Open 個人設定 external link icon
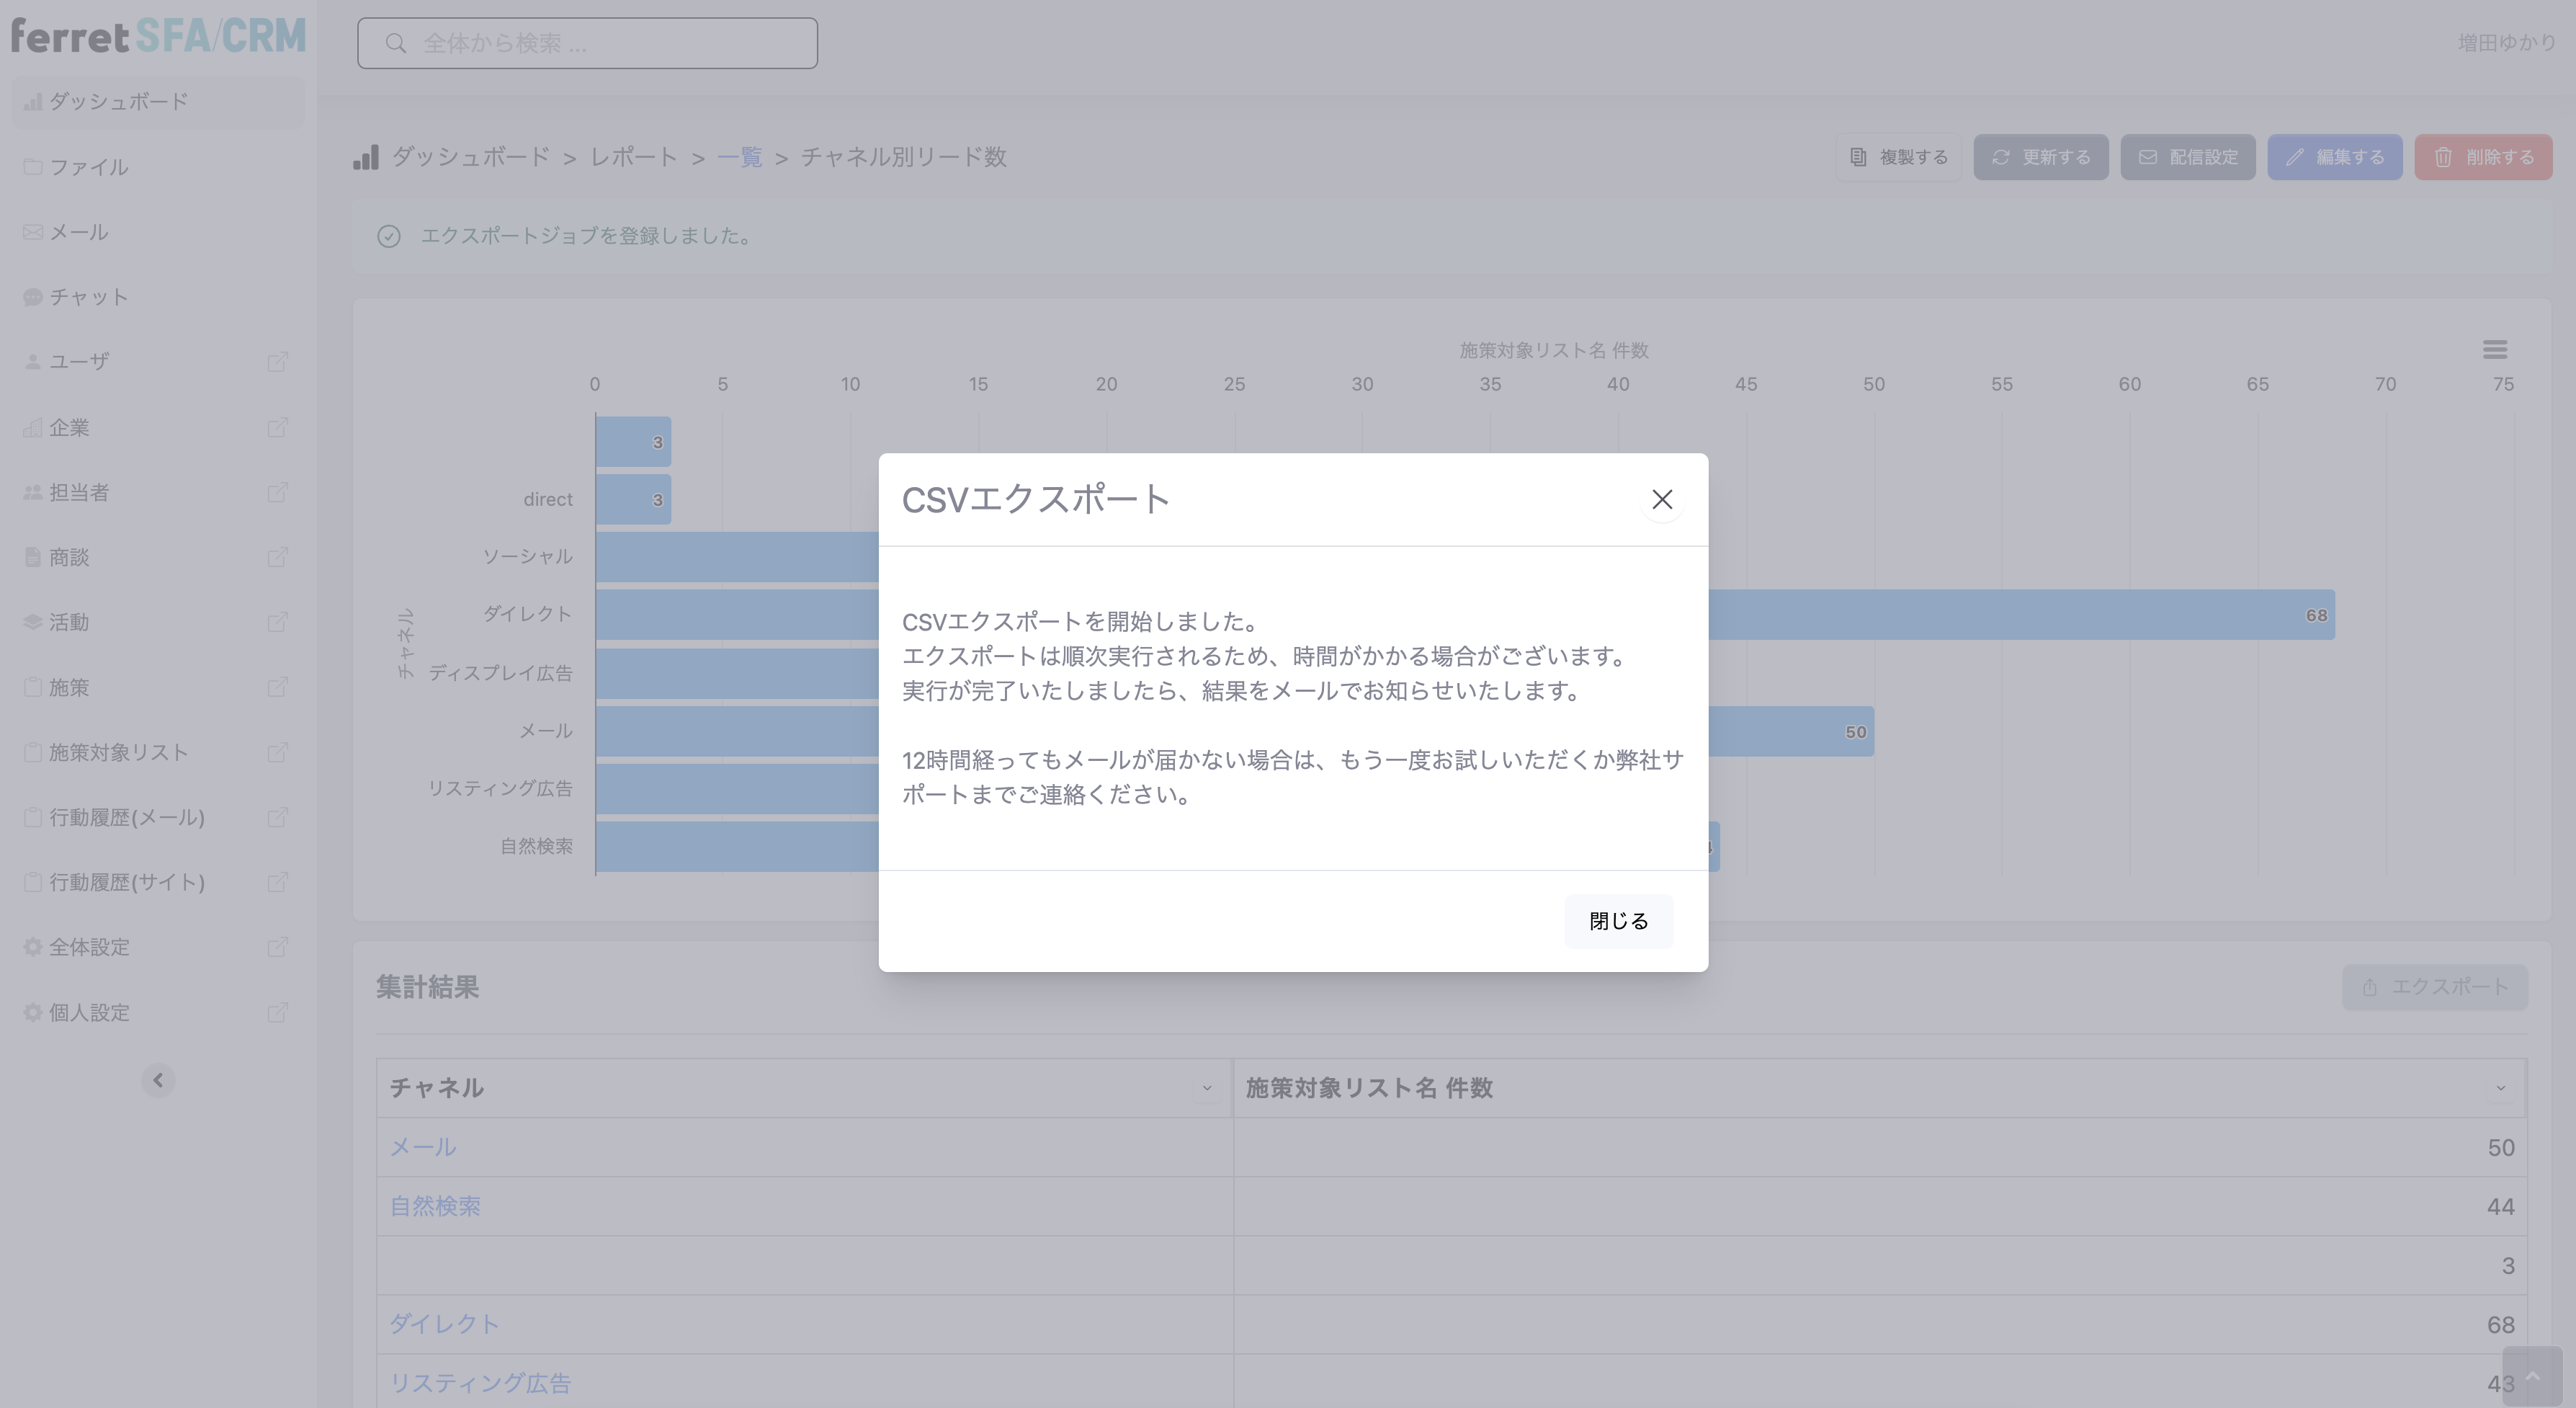Screen dimensions: 2576x1408 (277, 1013)
